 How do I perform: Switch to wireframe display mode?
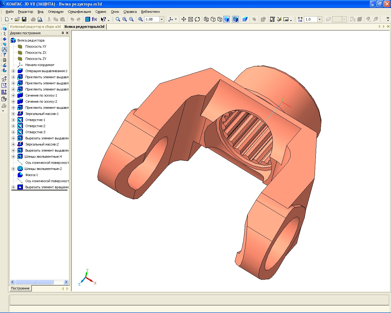[x=206, y=19]
